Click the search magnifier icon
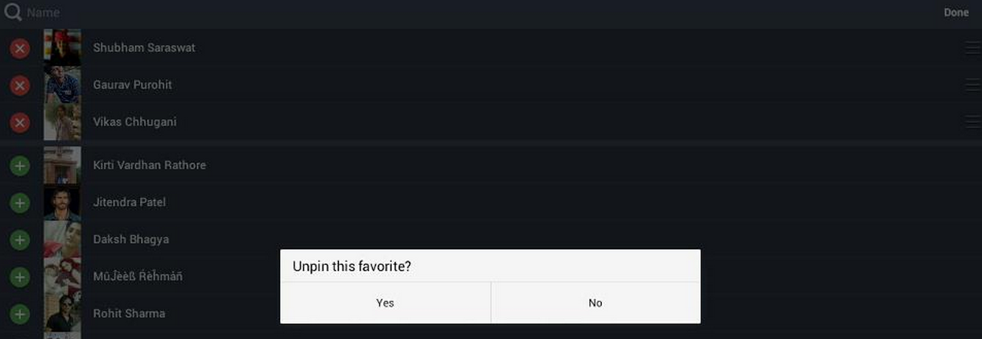This screenshot has height=339, width=982. tap(13, 13)
